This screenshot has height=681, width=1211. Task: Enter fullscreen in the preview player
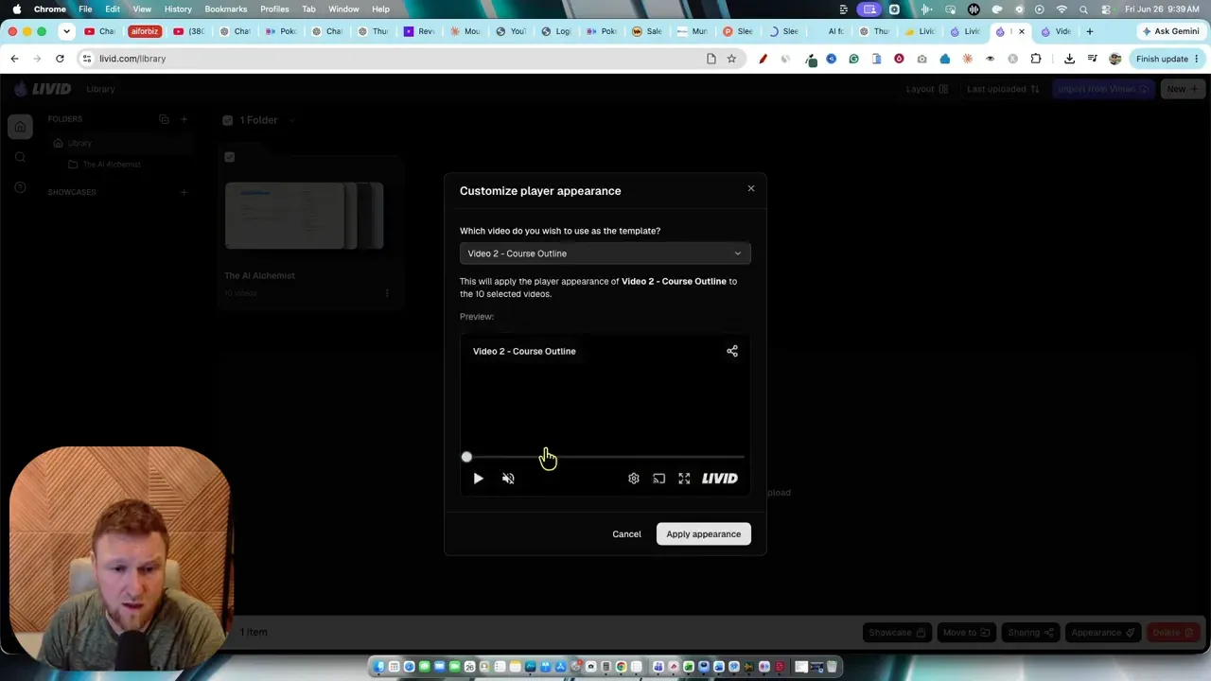(684, 479)
